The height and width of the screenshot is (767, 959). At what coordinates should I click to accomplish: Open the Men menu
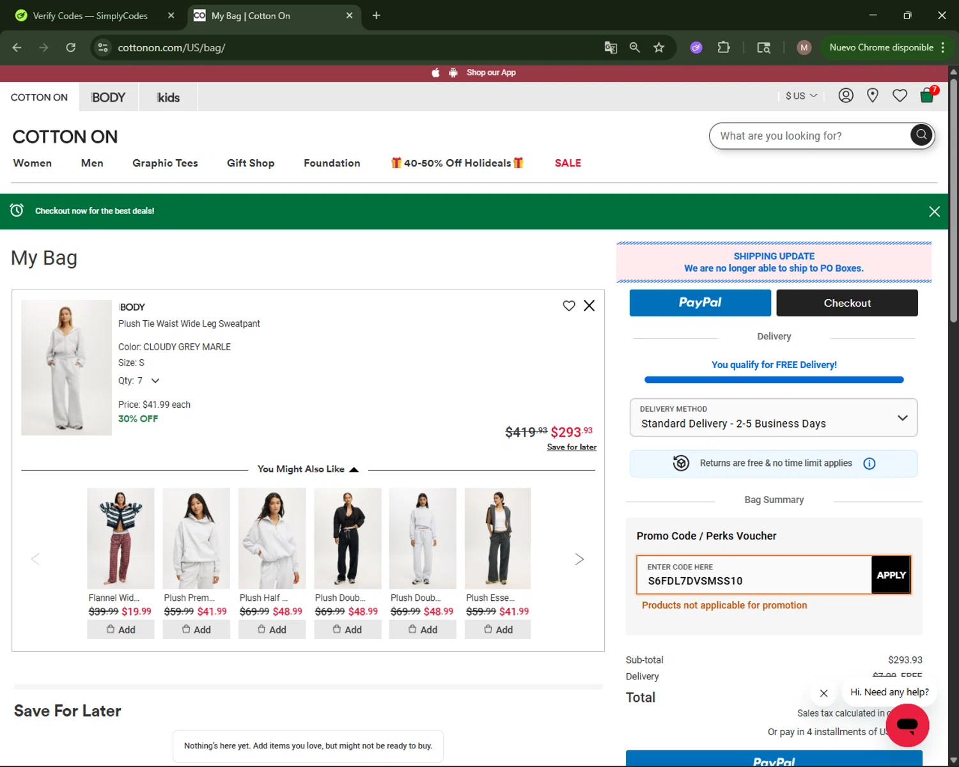[92, 163]
